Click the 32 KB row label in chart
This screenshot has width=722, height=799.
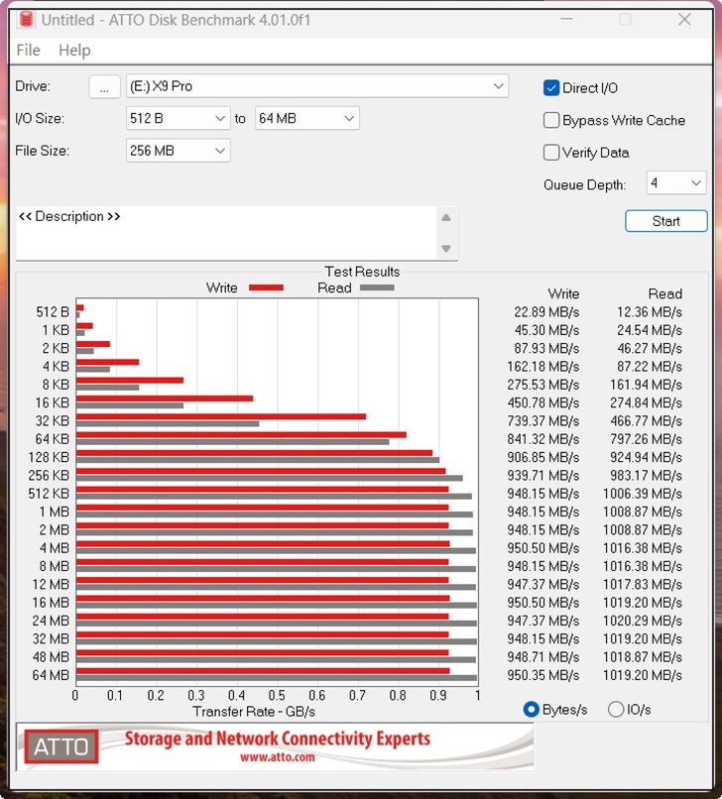tap(52, 421)
